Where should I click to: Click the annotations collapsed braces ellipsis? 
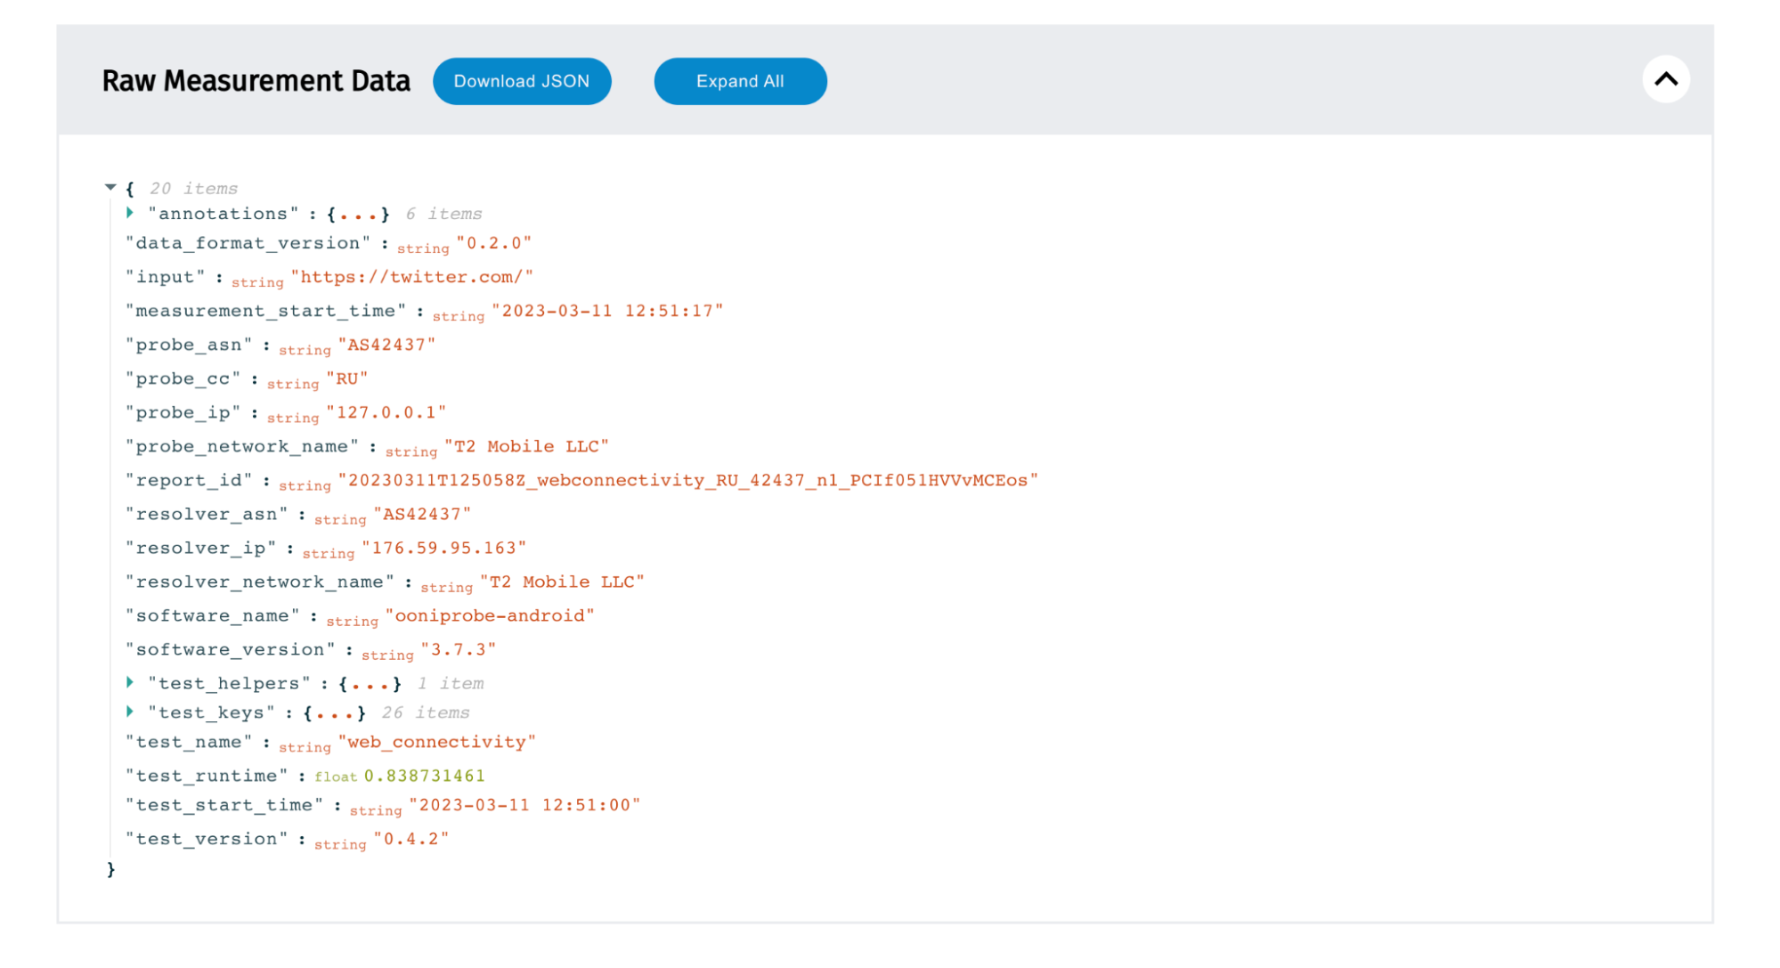click(x=358, y=214)
